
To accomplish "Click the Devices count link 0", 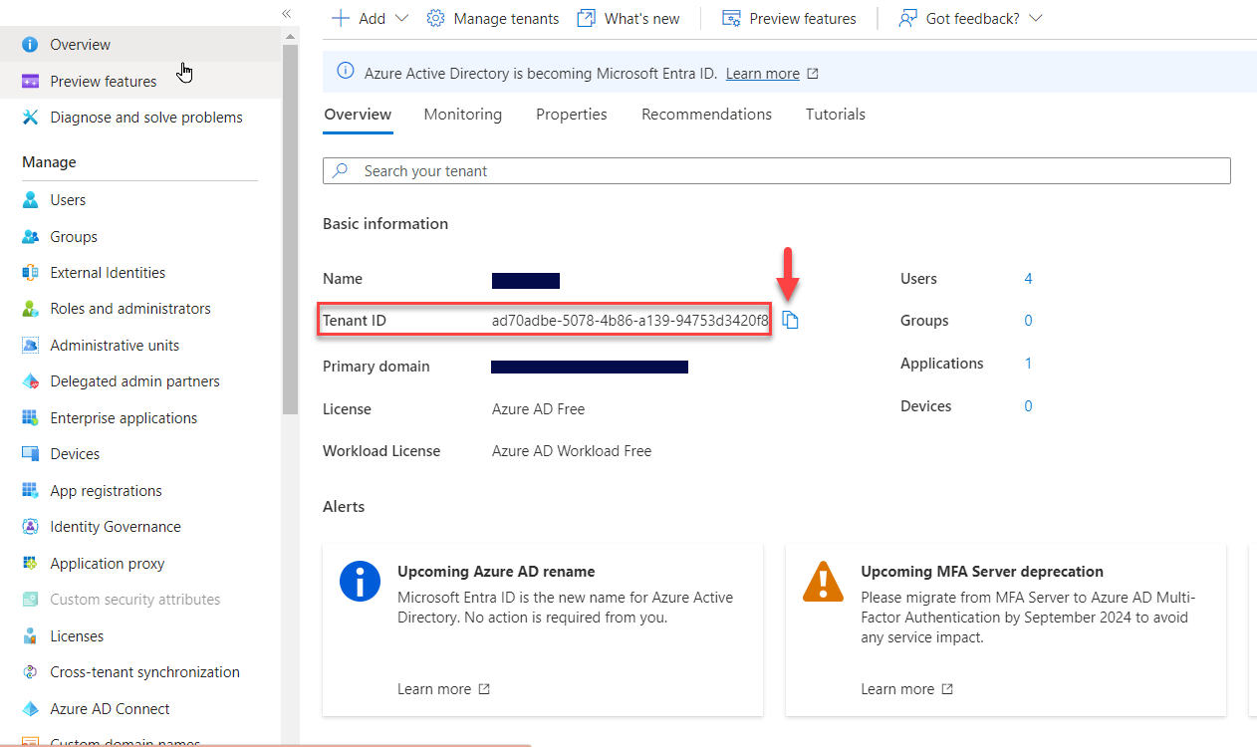I will coord(1029,406).
